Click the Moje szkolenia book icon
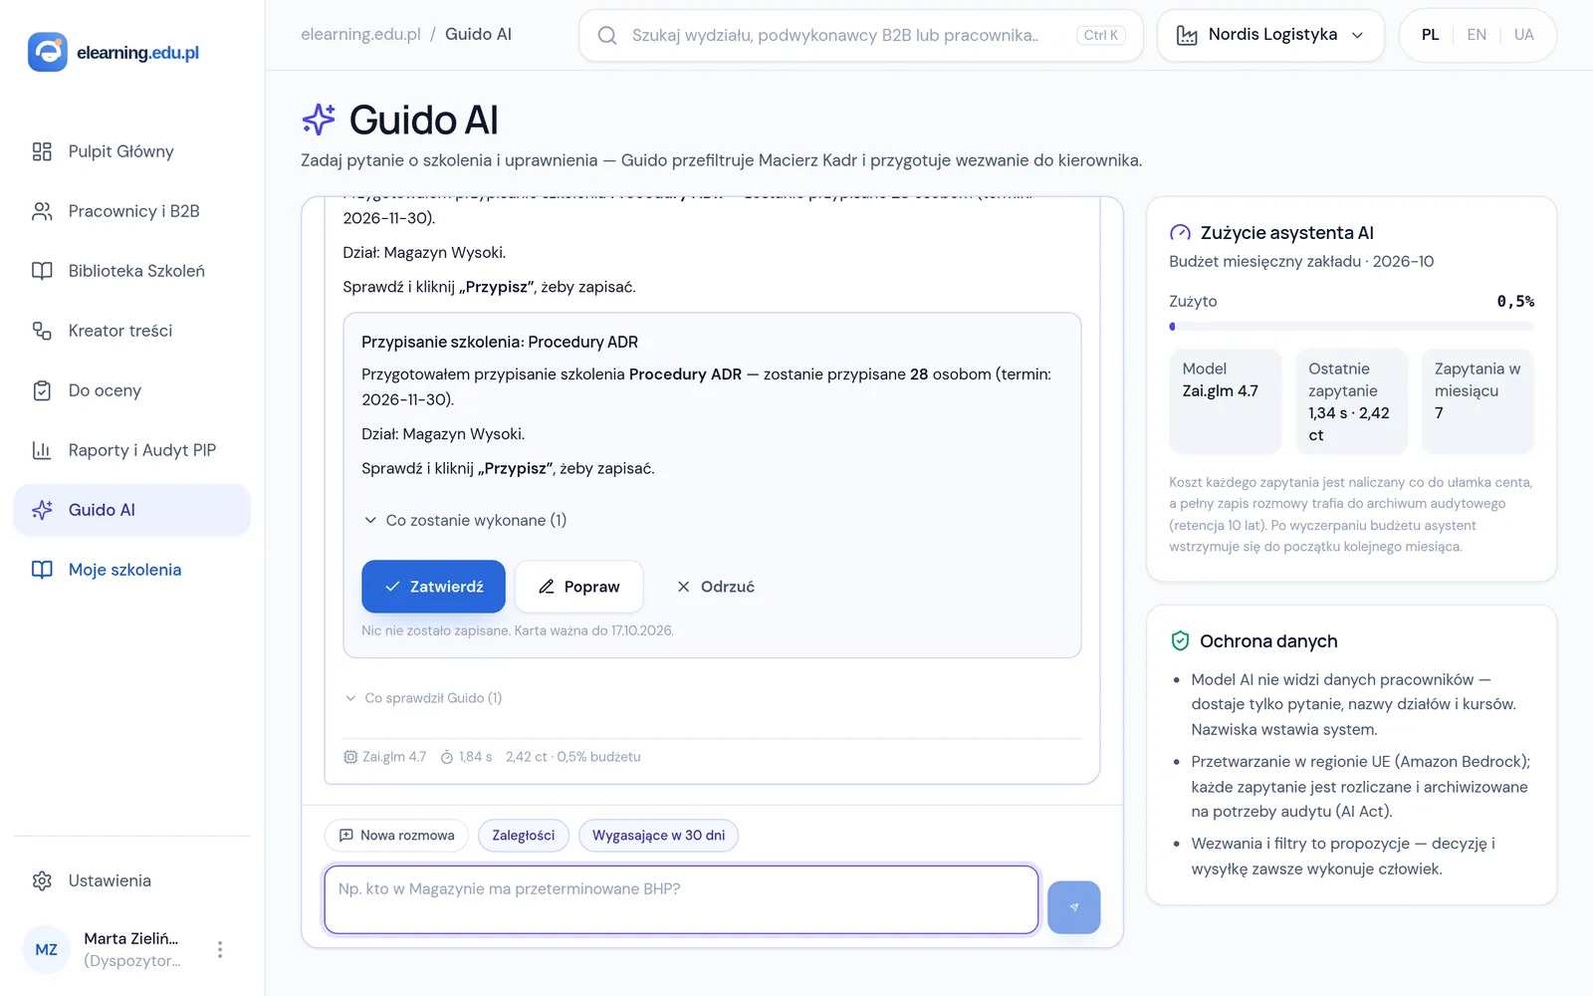This screenshot has width=1593, height=996. [x=42, y=570]
